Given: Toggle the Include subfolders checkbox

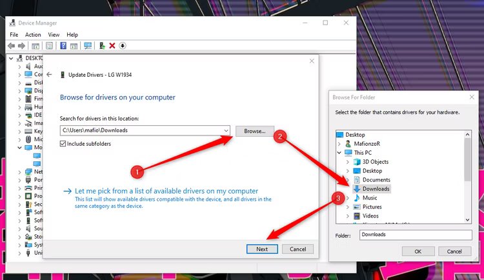Looking at the screenshot, I should pos(63,144).
